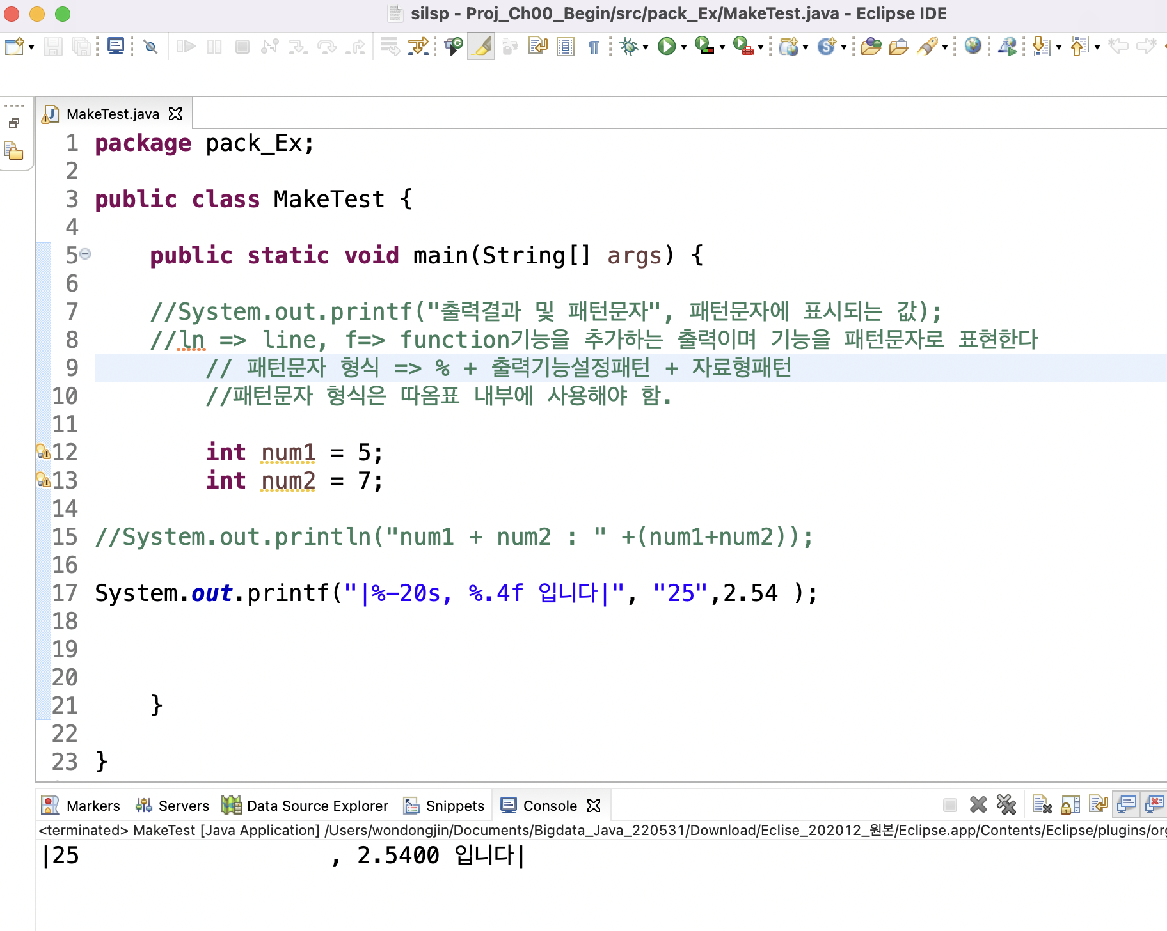Toggle Console Scroll Lock

pos(1070,805)
